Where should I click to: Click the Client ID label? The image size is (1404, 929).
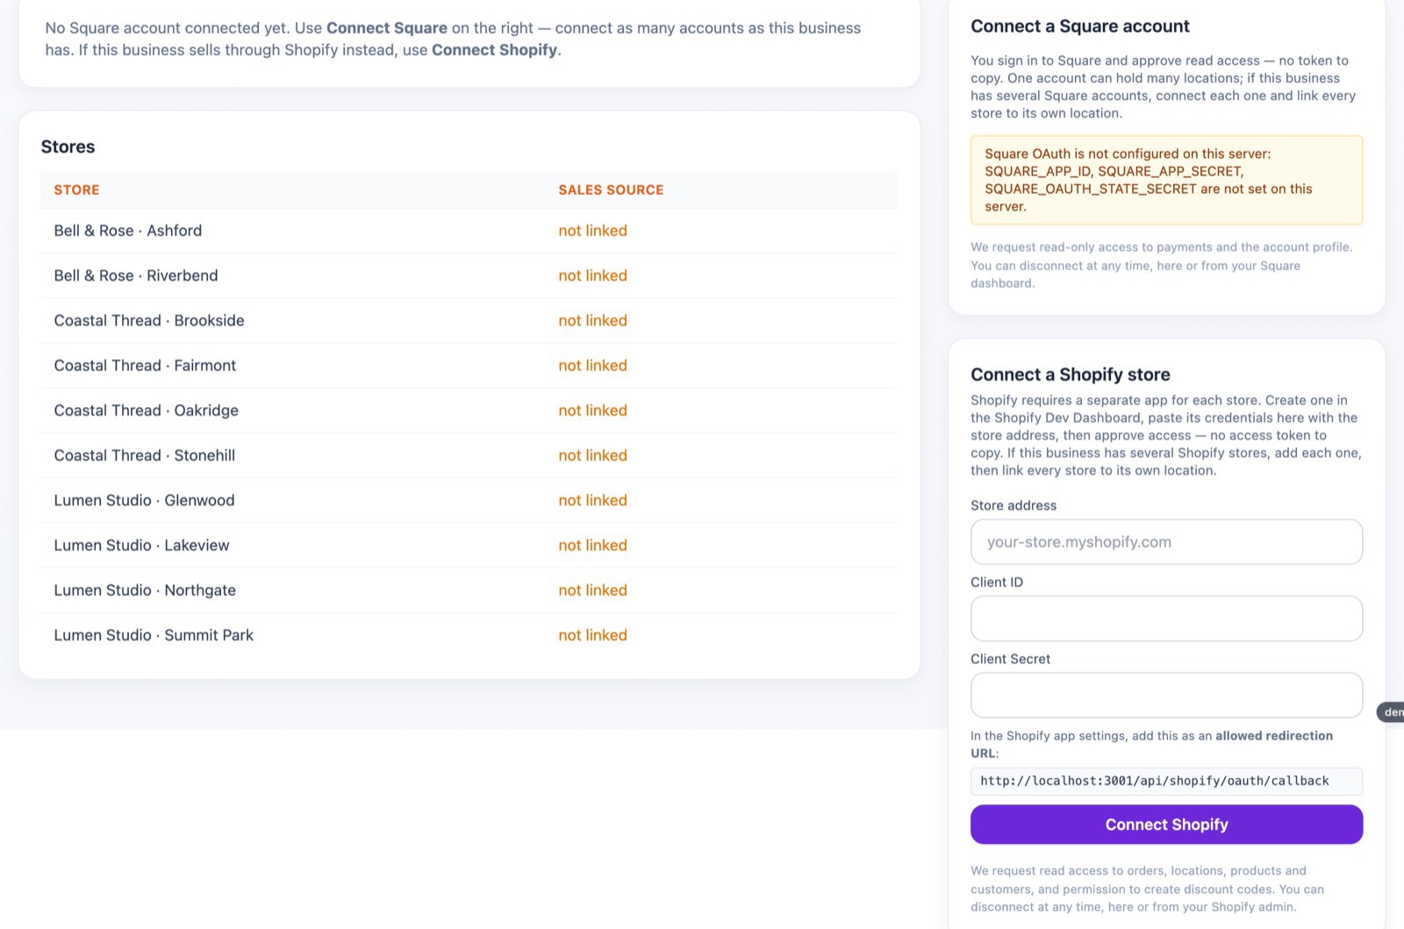pos(997,582)
